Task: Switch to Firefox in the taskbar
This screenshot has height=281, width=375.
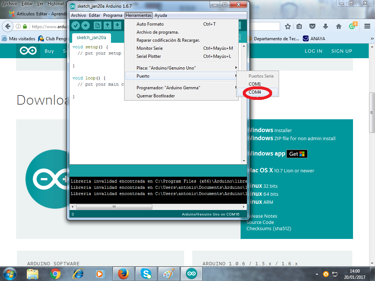Action: tap(123, 274)
